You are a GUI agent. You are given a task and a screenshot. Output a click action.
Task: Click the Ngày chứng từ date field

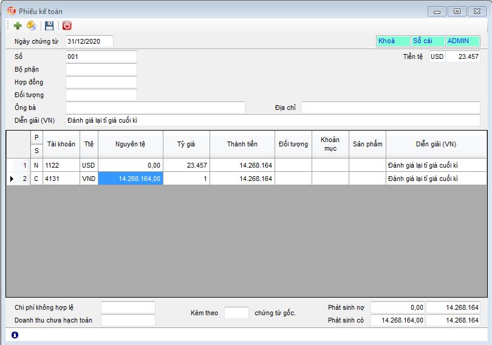(89, 41)
